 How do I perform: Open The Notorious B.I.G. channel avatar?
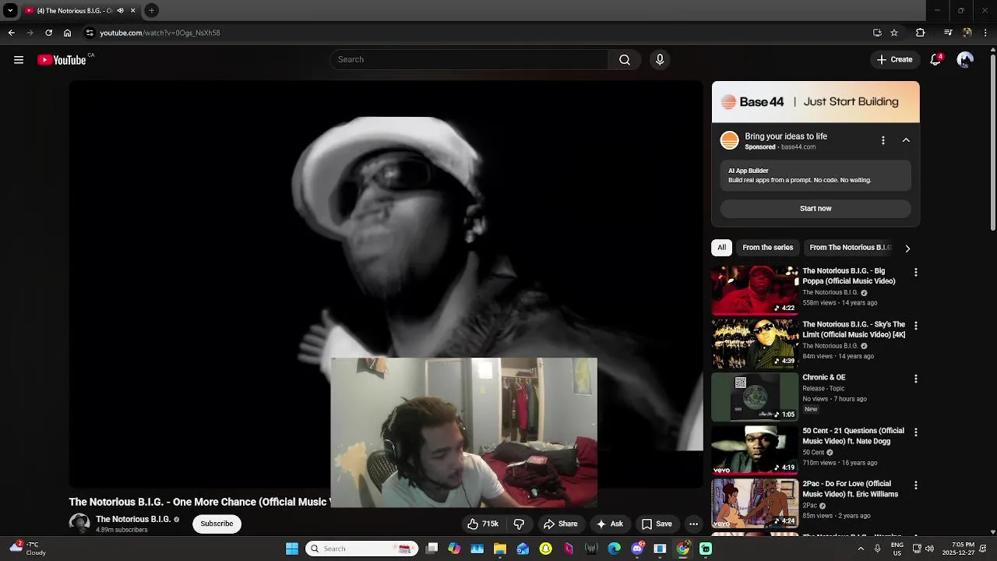click(x=79, y=524)
